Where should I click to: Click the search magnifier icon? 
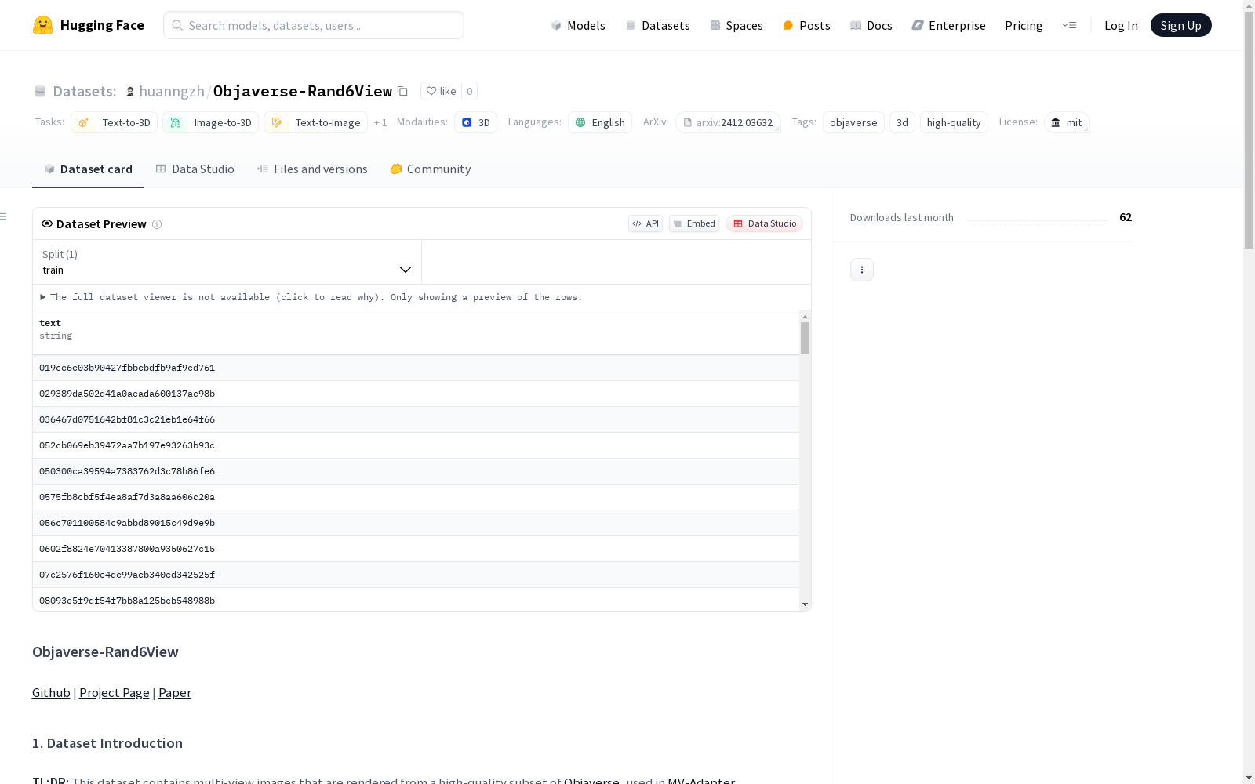click(x=177, y=25)
